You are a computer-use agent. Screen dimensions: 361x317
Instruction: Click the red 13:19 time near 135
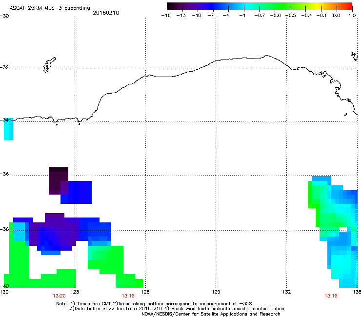coord(331,296)
